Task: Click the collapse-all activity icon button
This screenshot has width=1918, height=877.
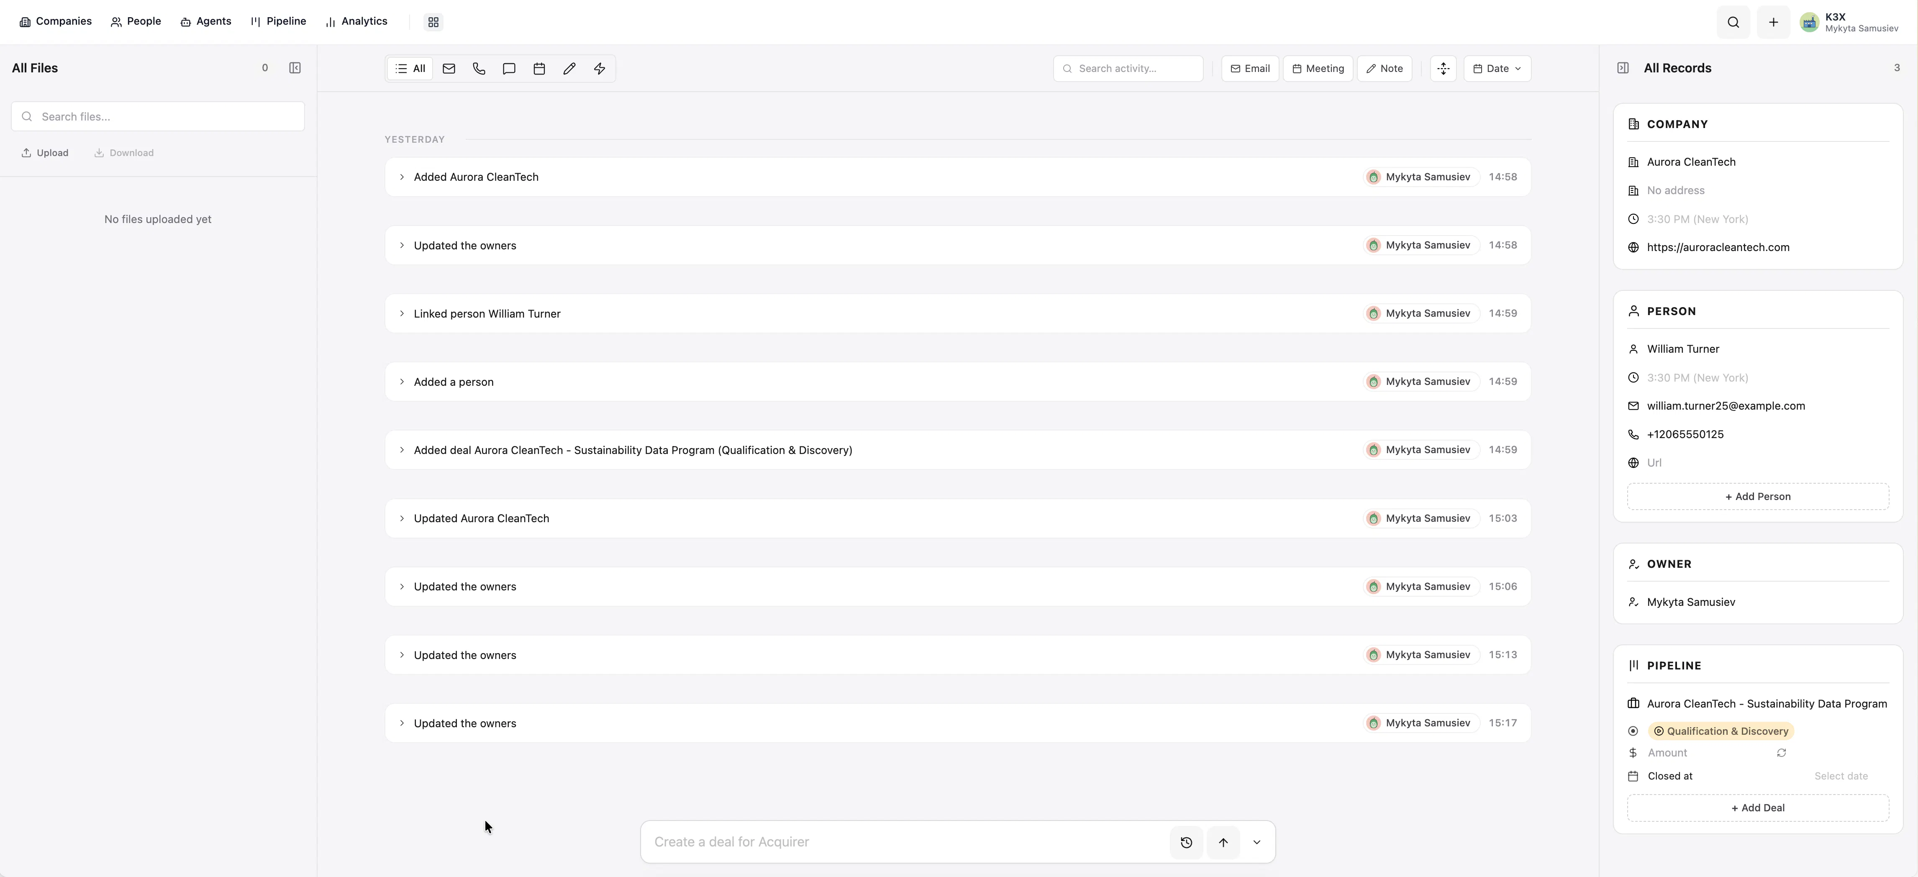Action: 1443,69
